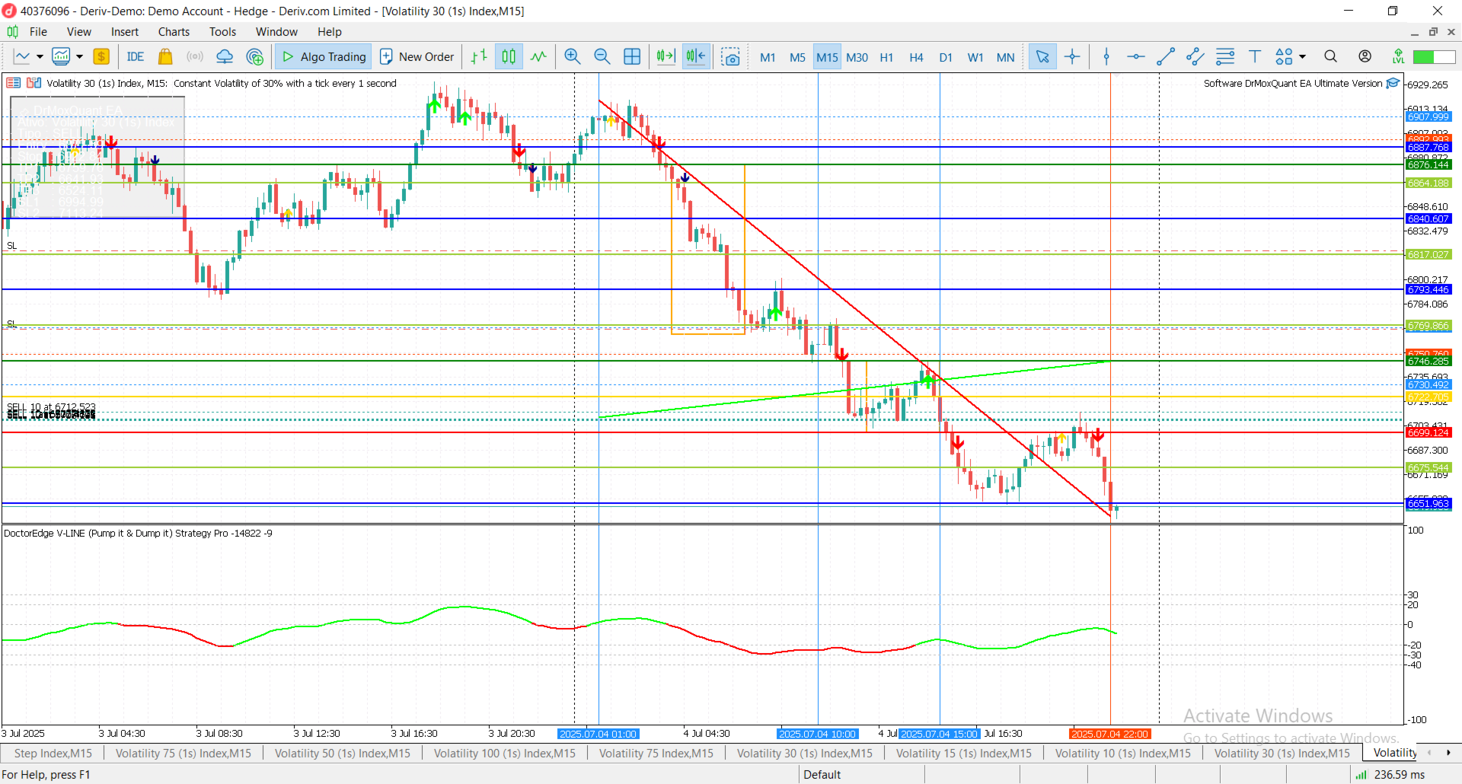Switch chart to candlestick mode

coord(509,57)
